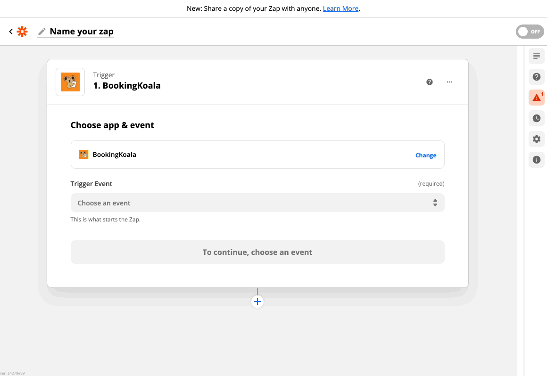Open the Help sidebar question mark icon

[x=536, y=77]
